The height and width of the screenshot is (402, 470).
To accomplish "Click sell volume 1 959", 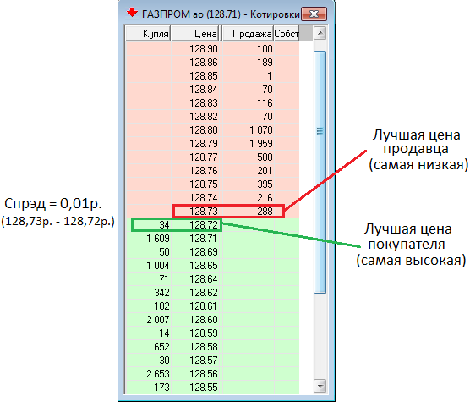I will click(249, 144).
